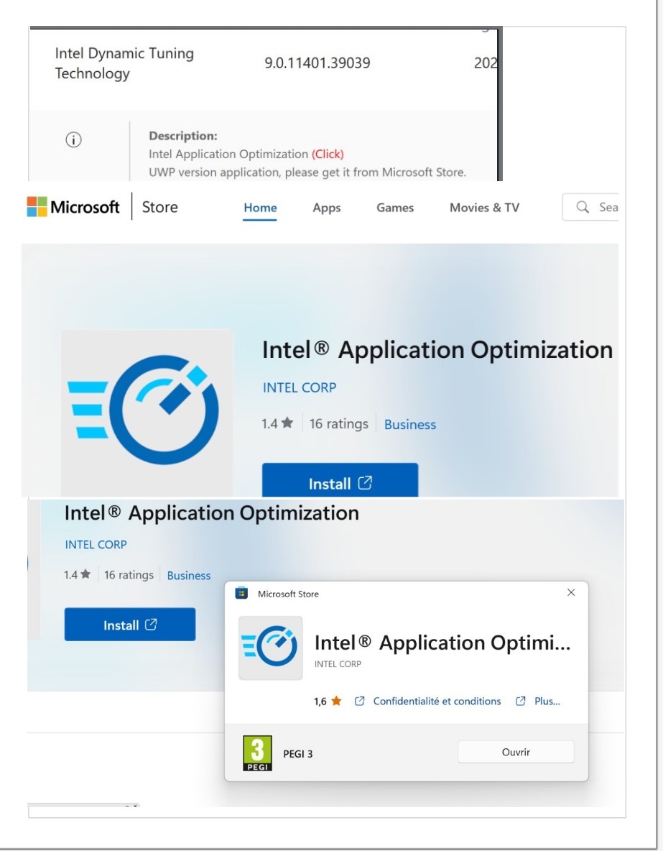Click the large Install button in top listing
663x851 pixels.
(x=340, y=480)
